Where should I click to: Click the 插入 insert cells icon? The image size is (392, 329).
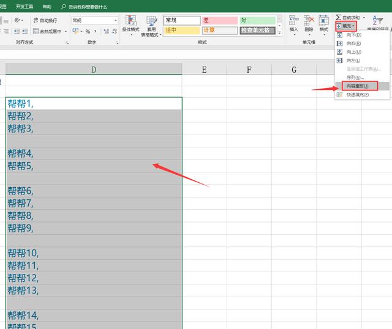click(x=293, y=20)
